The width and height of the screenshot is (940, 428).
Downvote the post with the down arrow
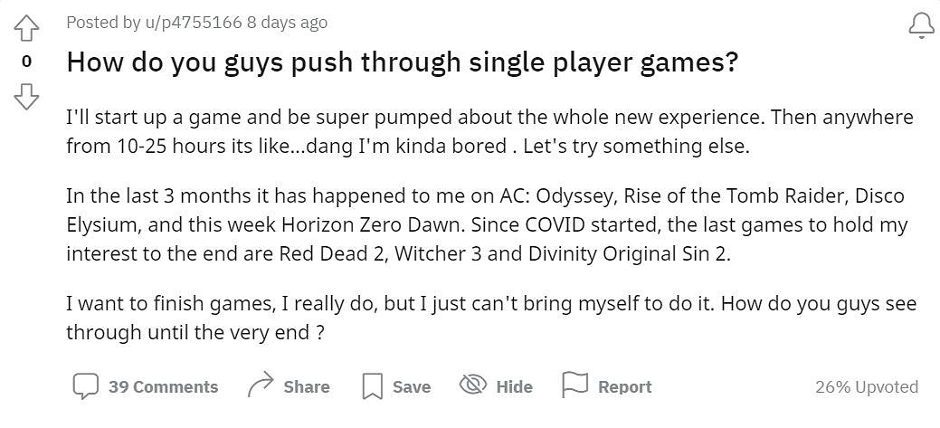[27, 96]
